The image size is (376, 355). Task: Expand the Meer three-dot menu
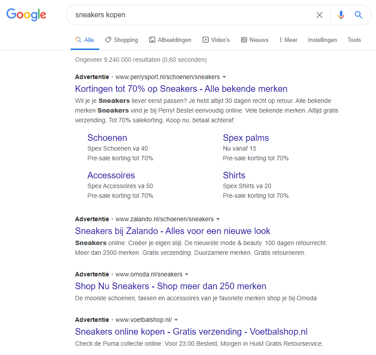point(288,40)
